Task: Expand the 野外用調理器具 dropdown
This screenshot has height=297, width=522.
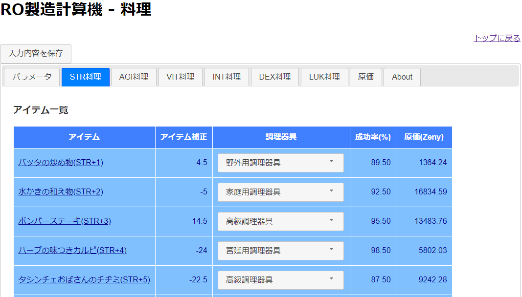Action: tap(280, 163)
